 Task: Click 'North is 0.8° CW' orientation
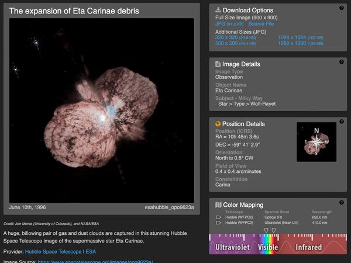tap(234, 158)
